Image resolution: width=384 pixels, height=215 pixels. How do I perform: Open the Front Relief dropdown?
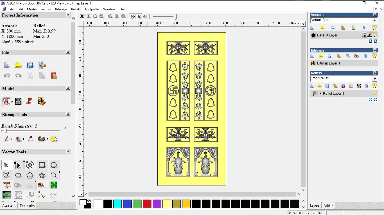[x=375, y=79]
